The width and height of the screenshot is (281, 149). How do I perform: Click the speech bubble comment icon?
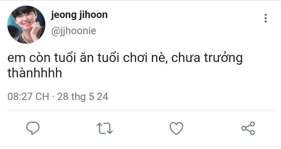coord(33,128)
